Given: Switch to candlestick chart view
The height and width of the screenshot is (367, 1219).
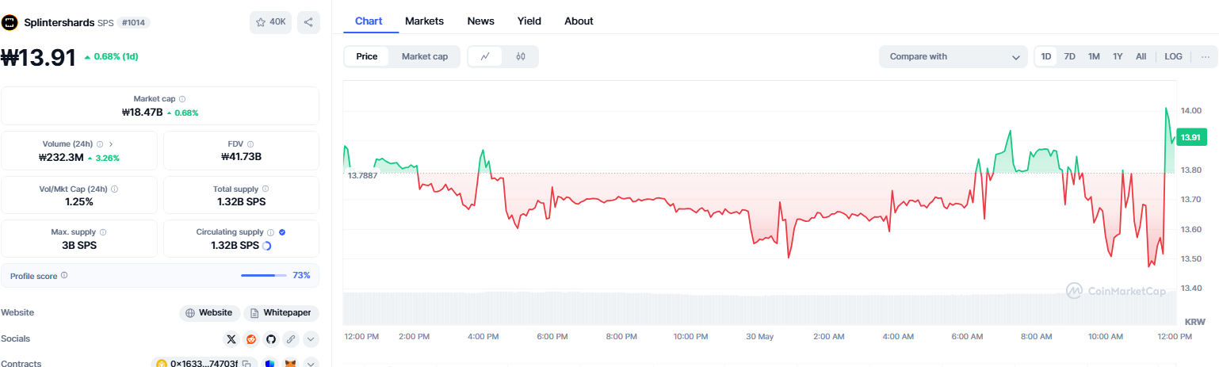Looking at the screenshot, I should pos(521,56).
